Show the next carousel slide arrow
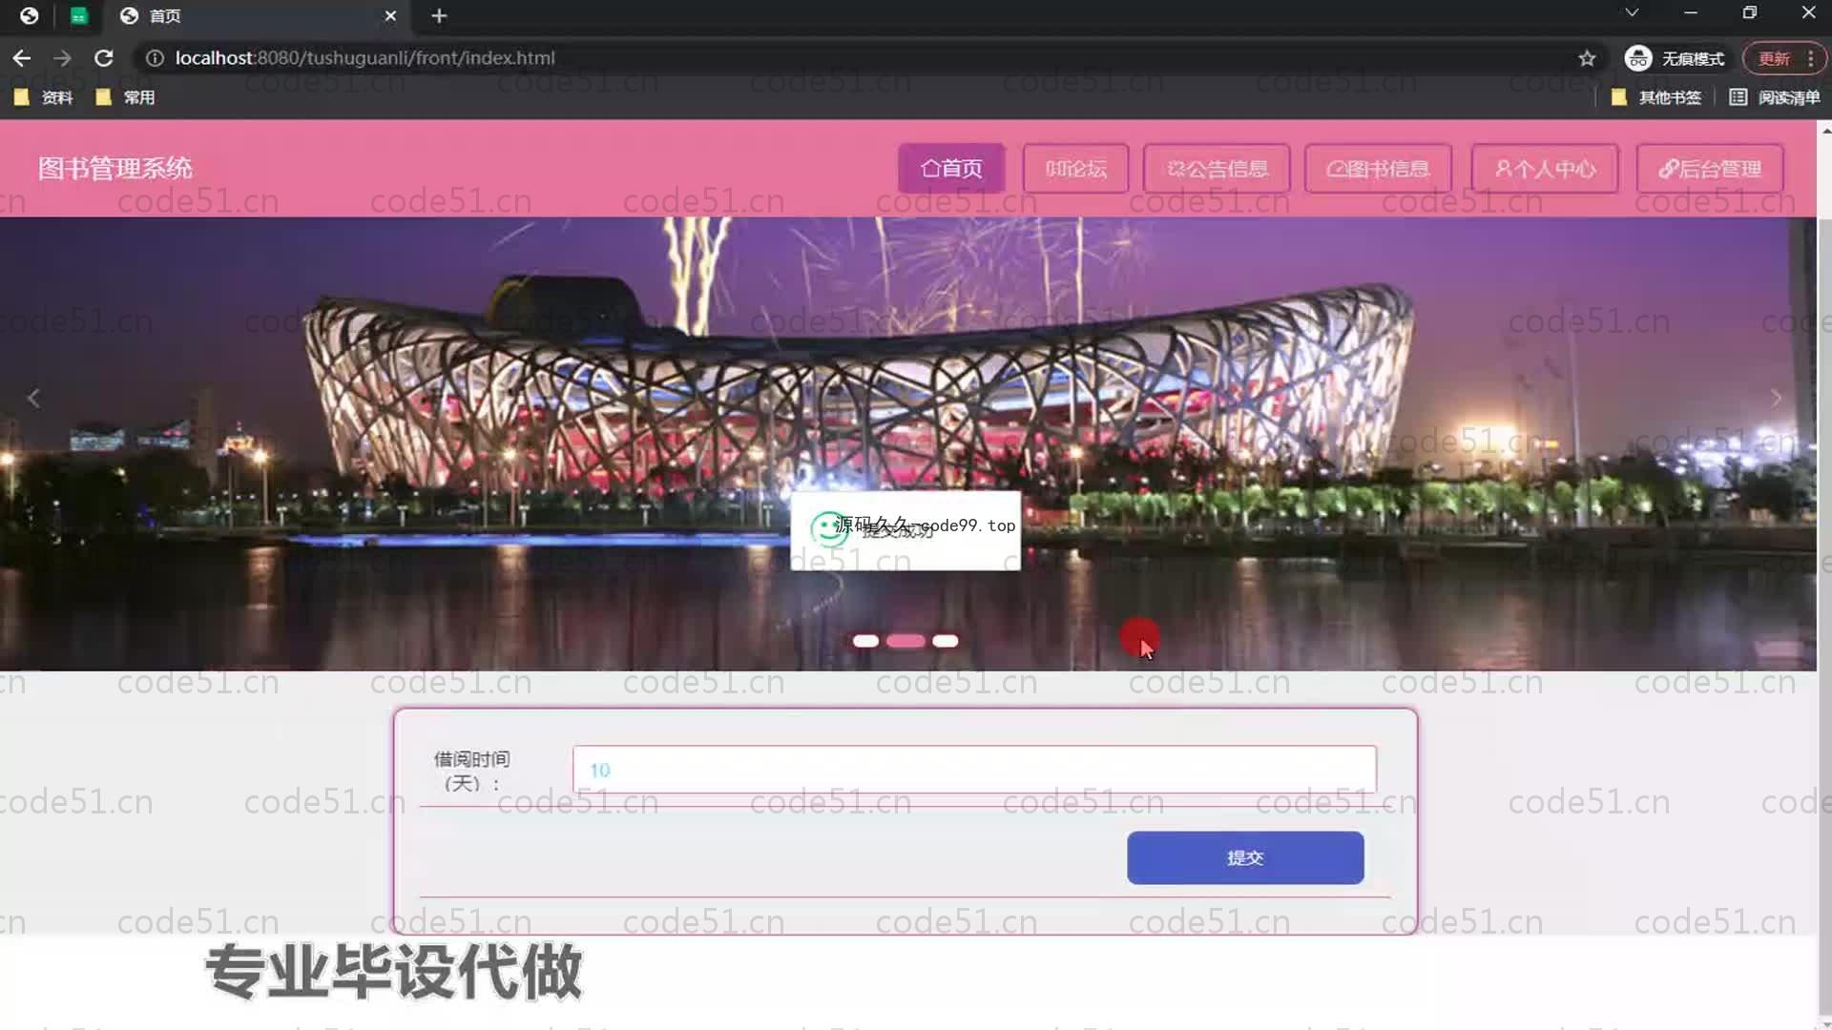The image size is (1832, 1030). 1776,398
